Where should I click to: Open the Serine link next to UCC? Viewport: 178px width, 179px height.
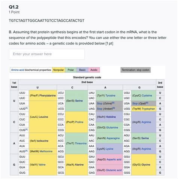click(79, 101)
